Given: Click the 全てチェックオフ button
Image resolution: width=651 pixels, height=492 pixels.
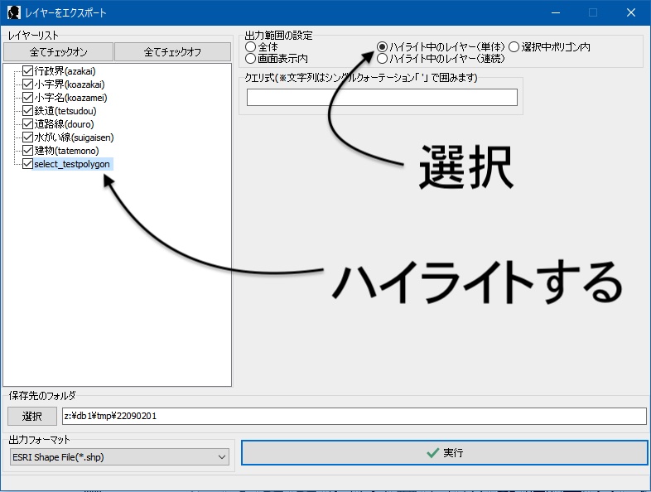Looking at the screenshot, I should coord(172,51).
